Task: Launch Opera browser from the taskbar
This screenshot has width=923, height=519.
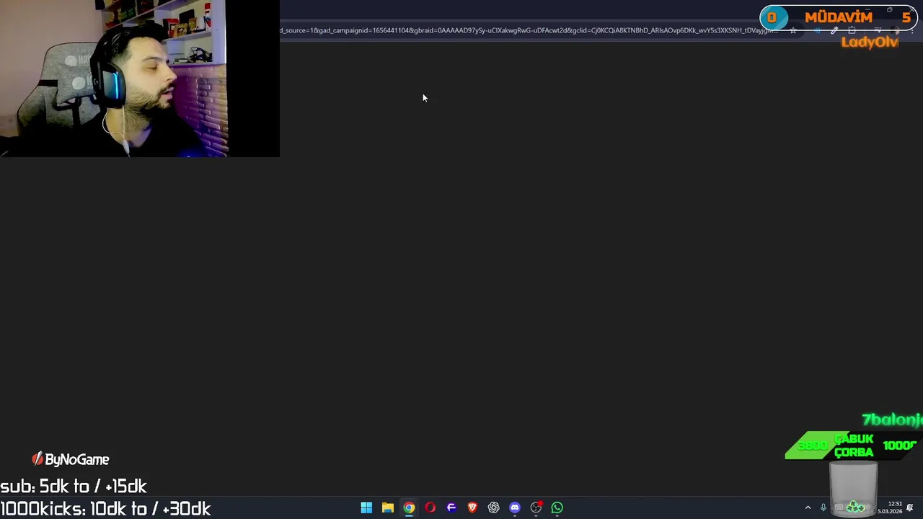Action: click(430, 507)
